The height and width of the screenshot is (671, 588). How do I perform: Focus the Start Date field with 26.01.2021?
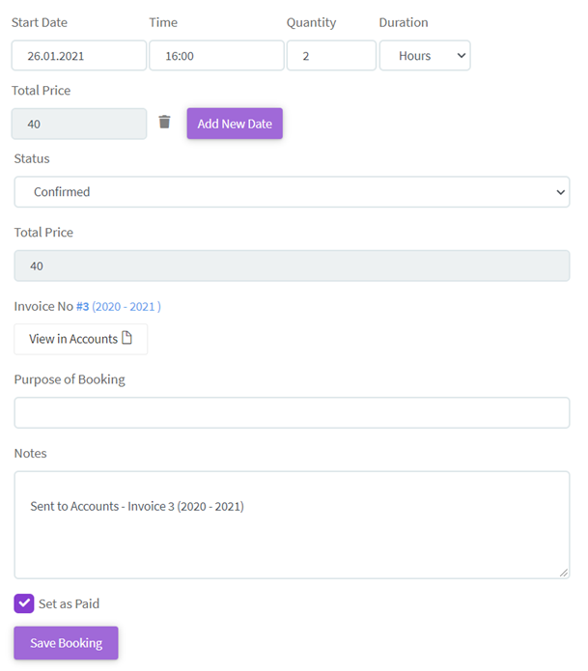pyautogui.click(x=79, y=56)
